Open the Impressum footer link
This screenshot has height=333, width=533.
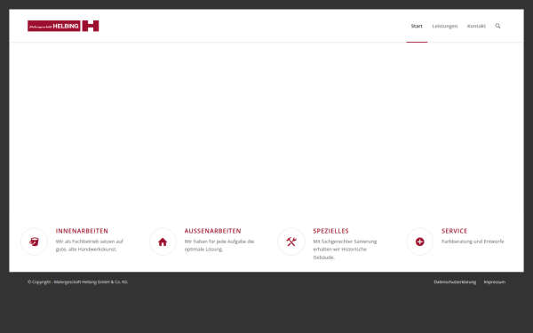coord(495,282)
